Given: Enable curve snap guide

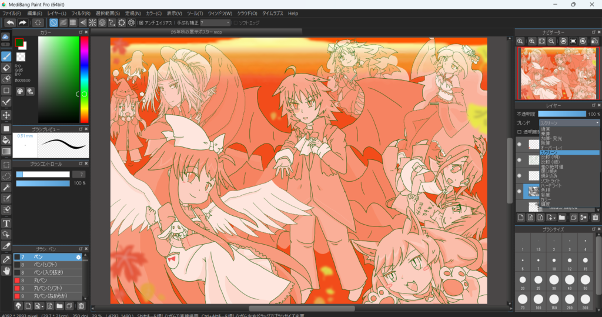Looking at the screenshot, I should (112, 23).
